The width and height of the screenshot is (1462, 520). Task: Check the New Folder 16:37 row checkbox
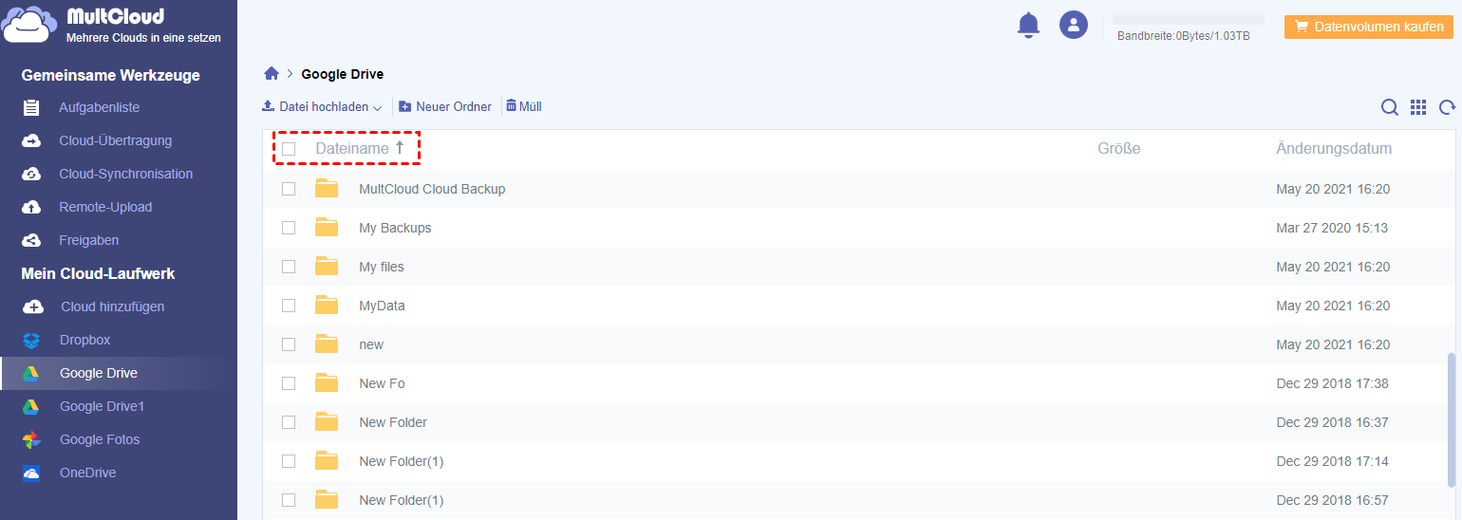point(289,422)
